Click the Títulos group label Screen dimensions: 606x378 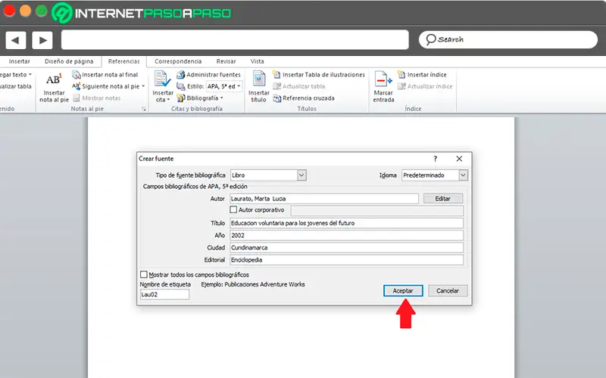click(x=307, y=109)
